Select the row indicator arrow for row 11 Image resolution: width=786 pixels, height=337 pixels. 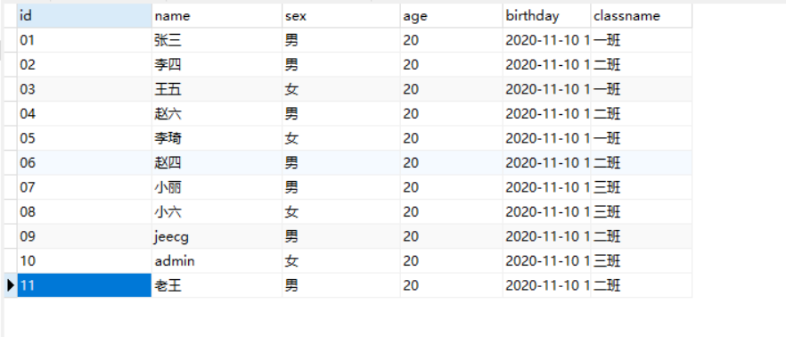click(x=10, y=285)
